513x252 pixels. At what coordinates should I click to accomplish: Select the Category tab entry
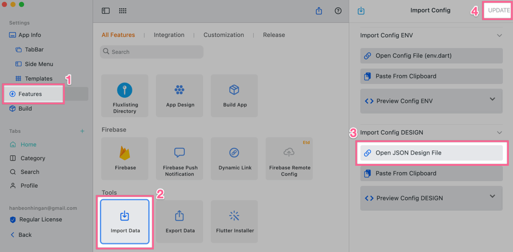[x=27, y=158]
